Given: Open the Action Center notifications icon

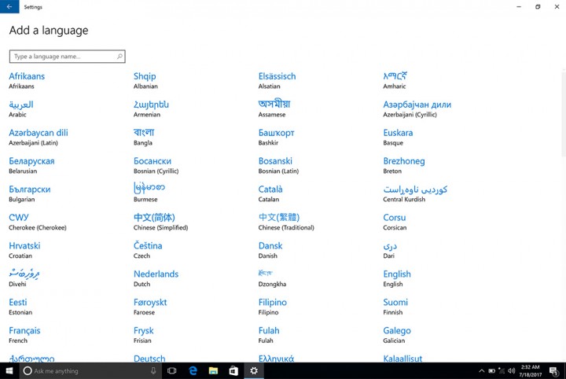Looking at the screenshot, I should coord(553,370).
